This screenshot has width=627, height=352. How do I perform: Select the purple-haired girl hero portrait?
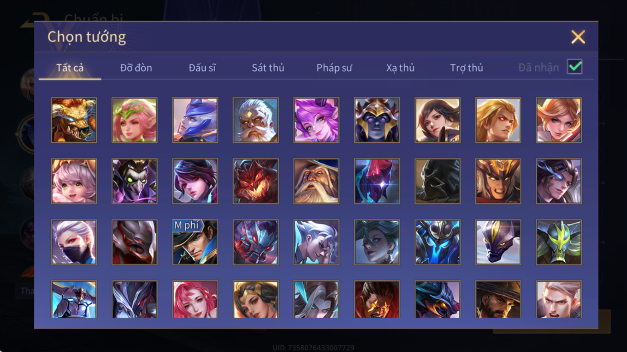pyautogui.click(x=316, y=120)
